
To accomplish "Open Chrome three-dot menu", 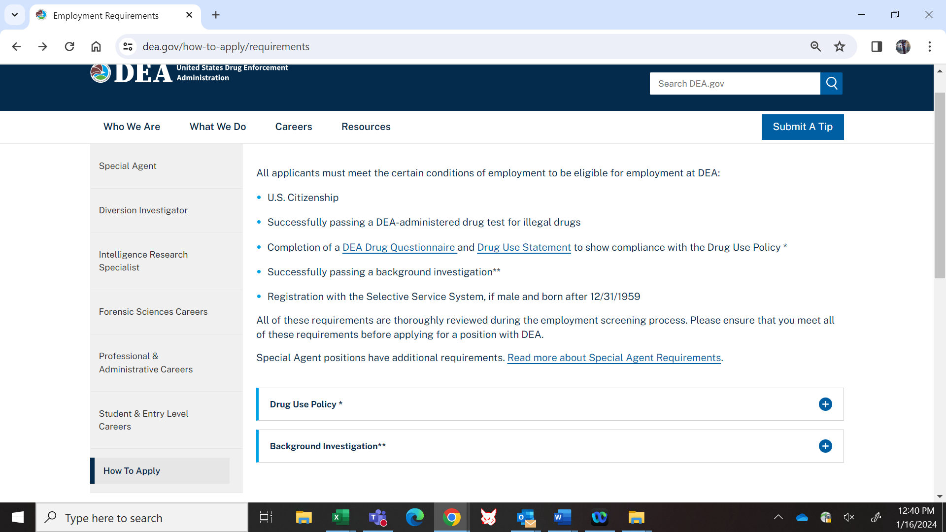I will pyautogui.click(x=929, y=47).
